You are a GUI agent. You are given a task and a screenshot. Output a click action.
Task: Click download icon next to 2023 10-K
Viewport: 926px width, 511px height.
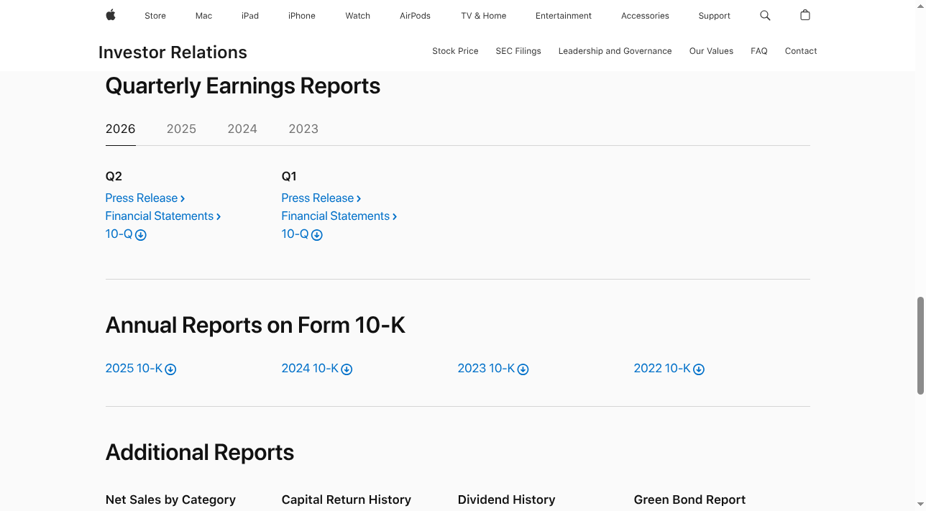[x=523, y=369]
